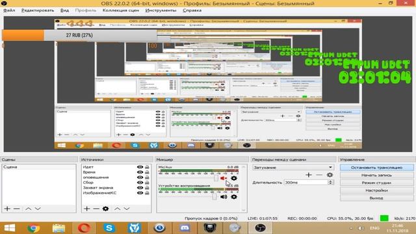Select the ИзображениеКС source row
Screen dimensions: 416x234
[116, 193]
